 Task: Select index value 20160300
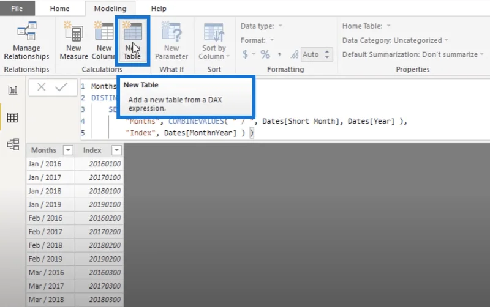pos(99,272)
